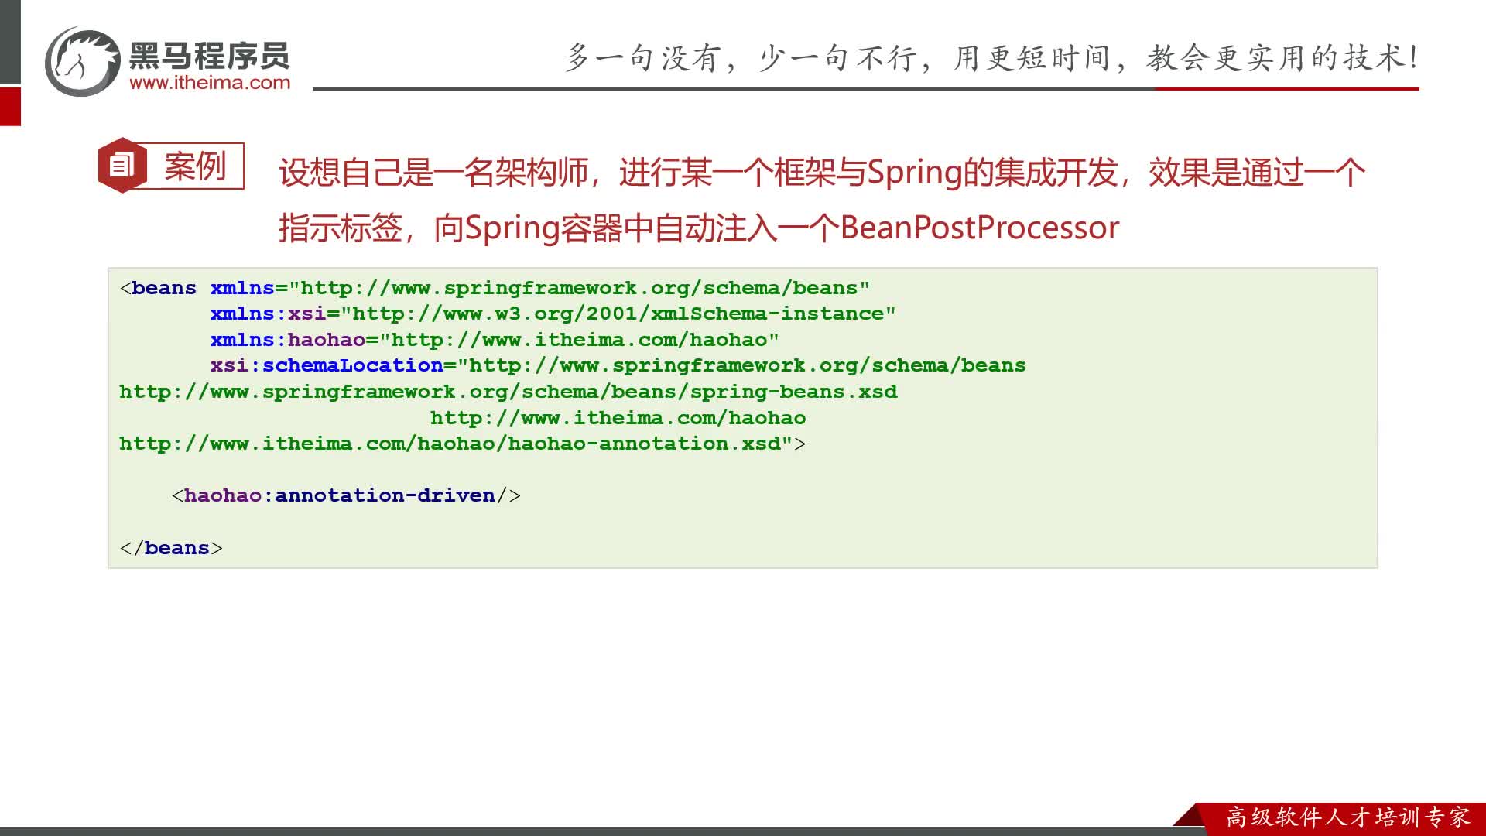
Task: Click the red document icon beside 案例
Action: click(x=122, y=165)
